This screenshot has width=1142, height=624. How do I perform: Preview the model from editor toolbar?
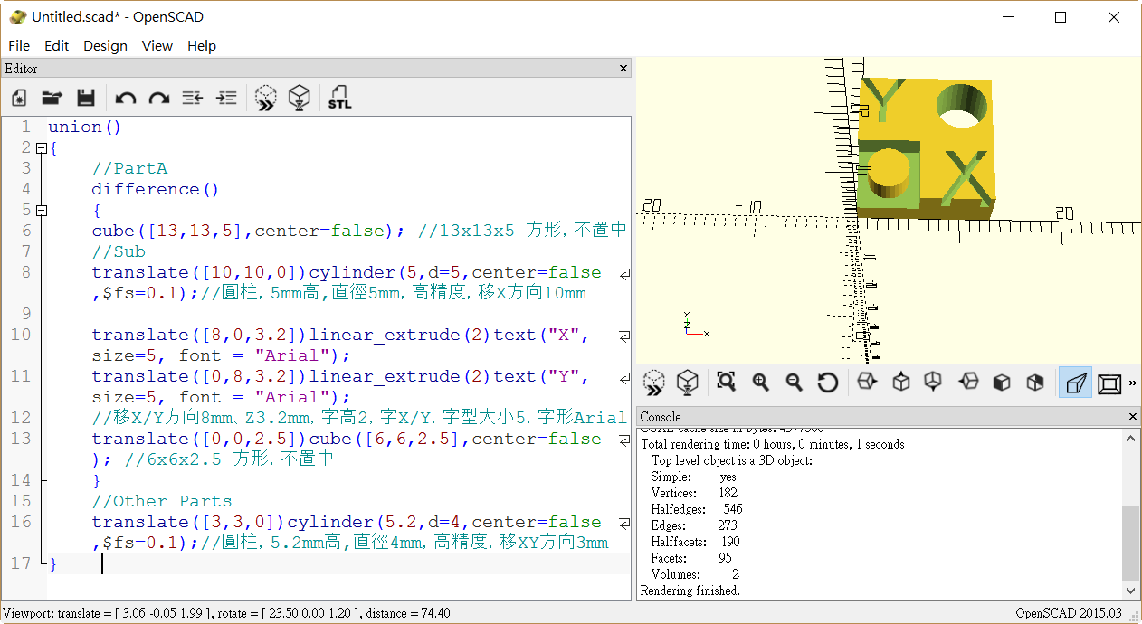(265, 98)
